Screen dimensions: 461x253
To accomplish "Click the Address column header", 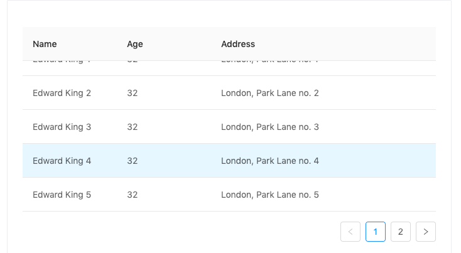I will 238,44.
